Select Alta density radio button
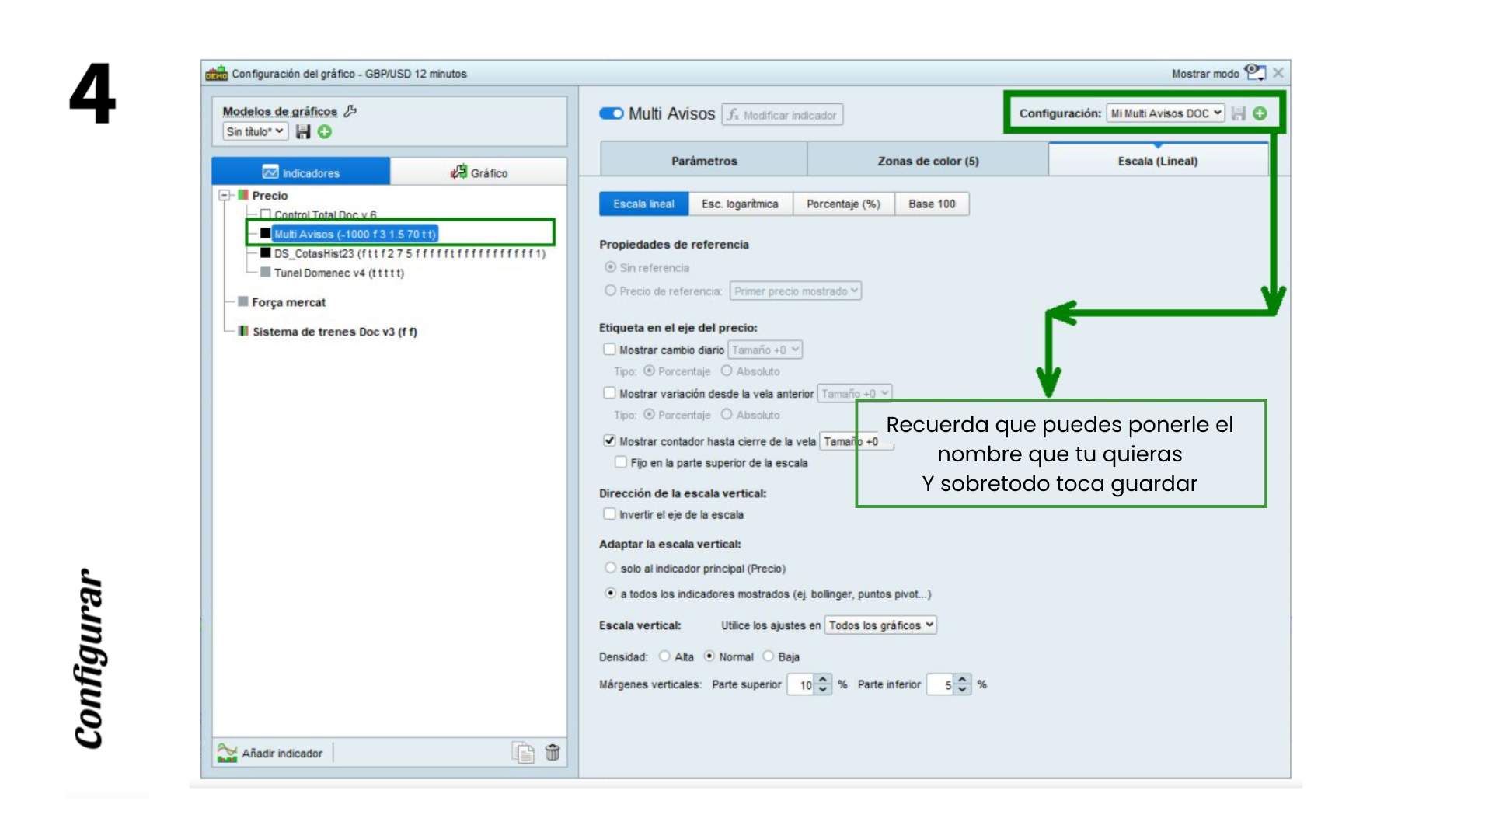 pos(664,656)
